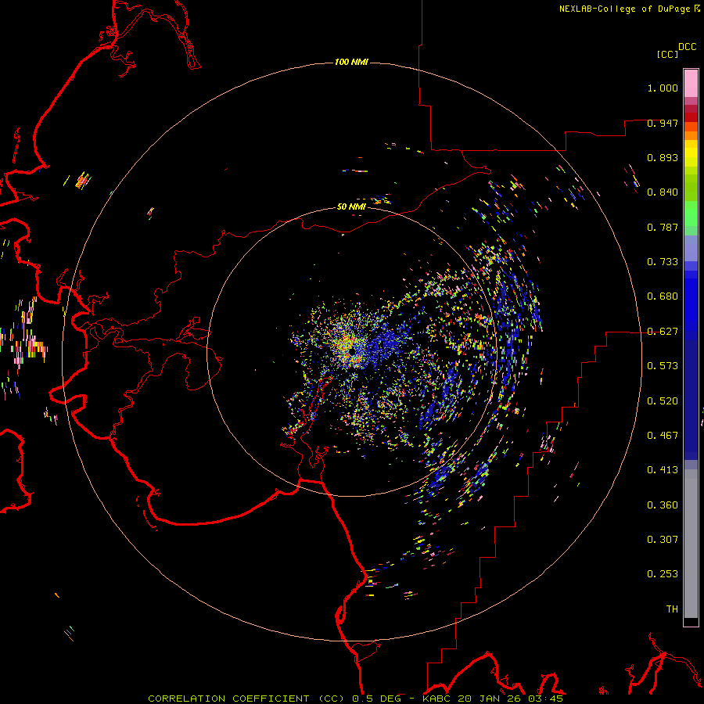Image resolution: width=704 pixels, height=704 pixels.
Task: Click the TH threshold label on the scale
Action: pos(672,609)
